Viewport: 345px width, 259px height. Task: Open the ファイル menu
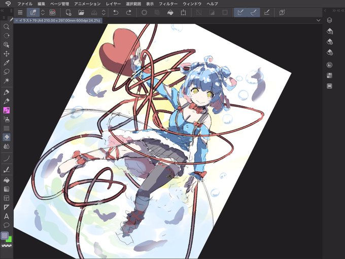coord(25,4)
